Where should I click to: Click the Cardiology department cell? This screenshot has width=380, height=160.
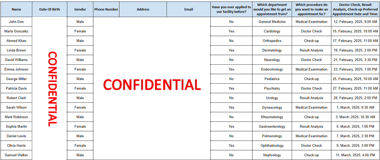[272, 31]
